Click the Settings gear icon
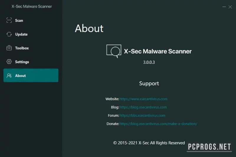The image size is (236, 157). tap(9, 62)
